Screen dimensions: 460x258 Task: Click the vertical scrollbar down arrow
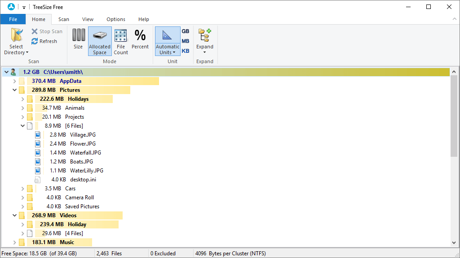454,242
